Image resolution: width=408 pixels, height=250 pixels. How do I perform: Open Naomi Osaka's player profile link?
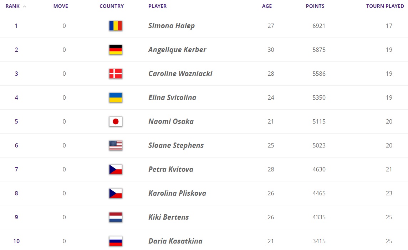(171, 121)
